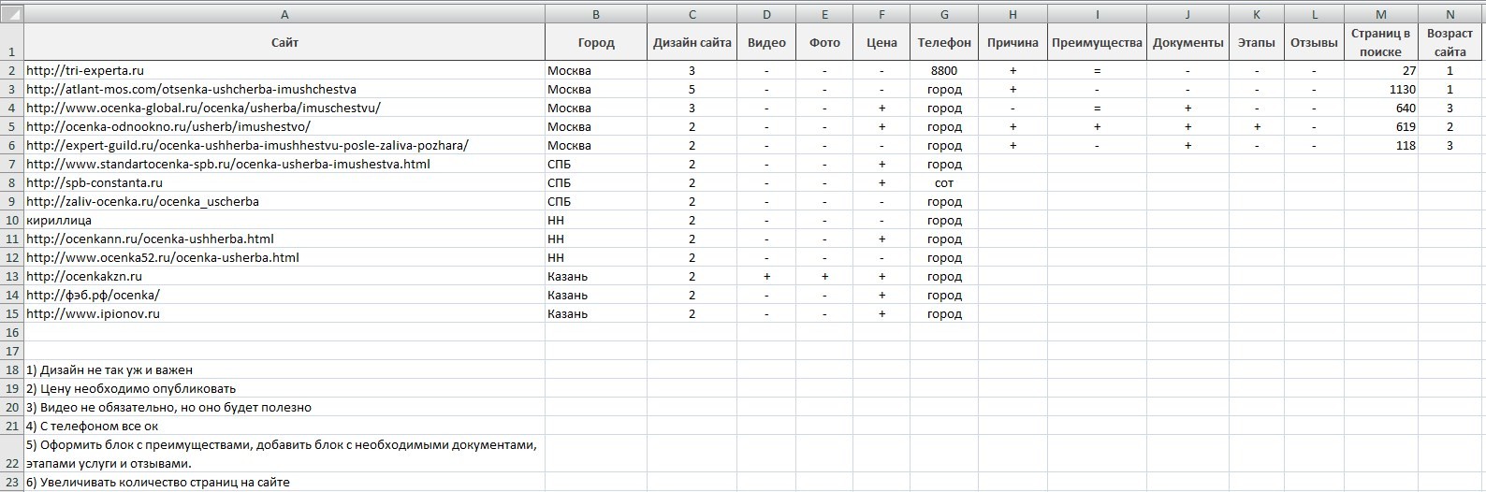Click the cell with value 1130

tap(1381, 89)
